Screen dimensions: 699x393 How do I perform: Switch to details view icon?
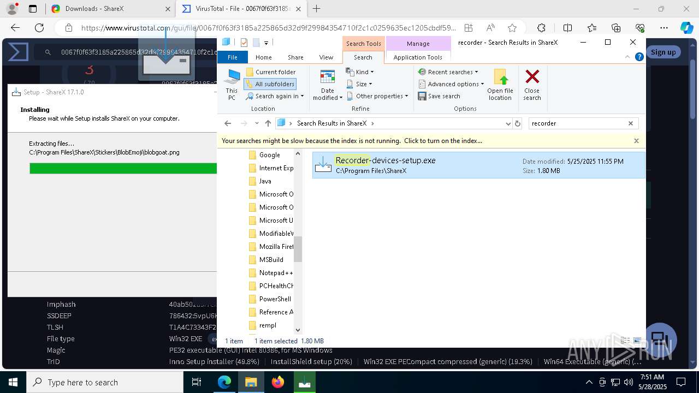point(626,341)
